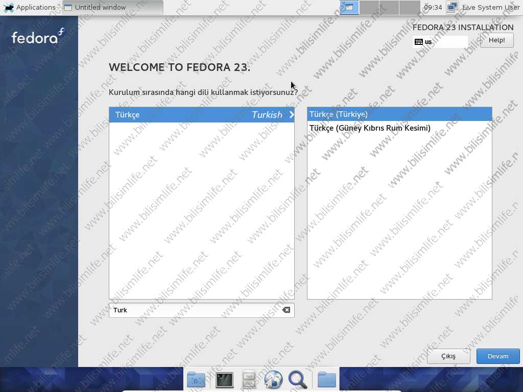Launch the Terminal from the dock
The height and width of the screenshot is (392, 523).
(225, 380)
